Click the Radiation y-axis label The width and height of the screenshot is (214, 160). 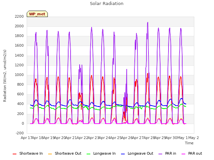click(5, 76)
